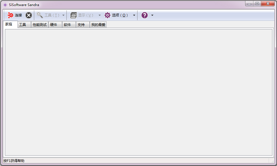Image resolution: width=277 pixels, height=166 pixels.
Task: Open the 我的最爱 tab
Action: click(98, 24)
